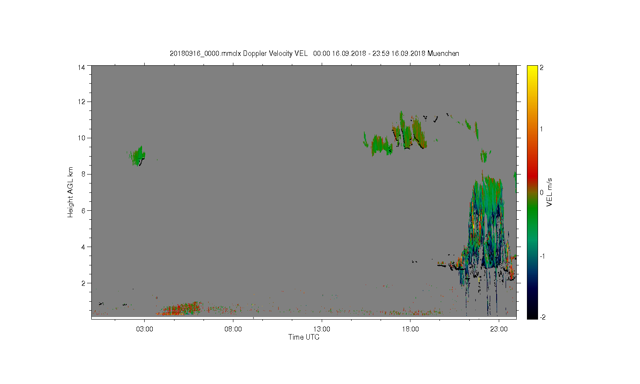This screenshot has height=384, width=640.
Task: Click the 'Time UTC' axis label
Action: [x=304, y=337]
